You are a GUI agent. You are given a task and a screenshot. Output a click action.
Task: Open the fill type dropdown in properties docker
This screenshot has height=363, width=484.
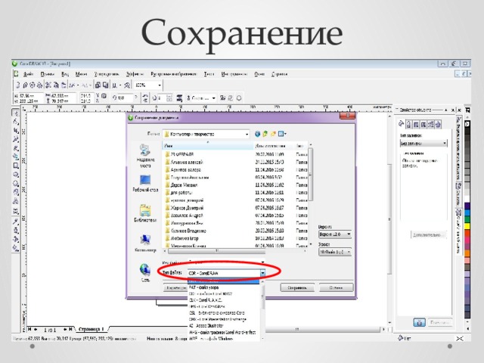423,143
